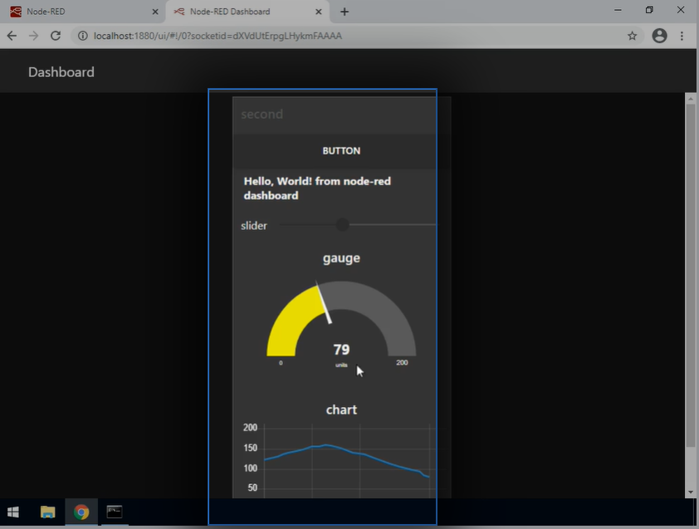699x529 pixels.
Task: Click the browser back arrow
Action: pos(12,36)
